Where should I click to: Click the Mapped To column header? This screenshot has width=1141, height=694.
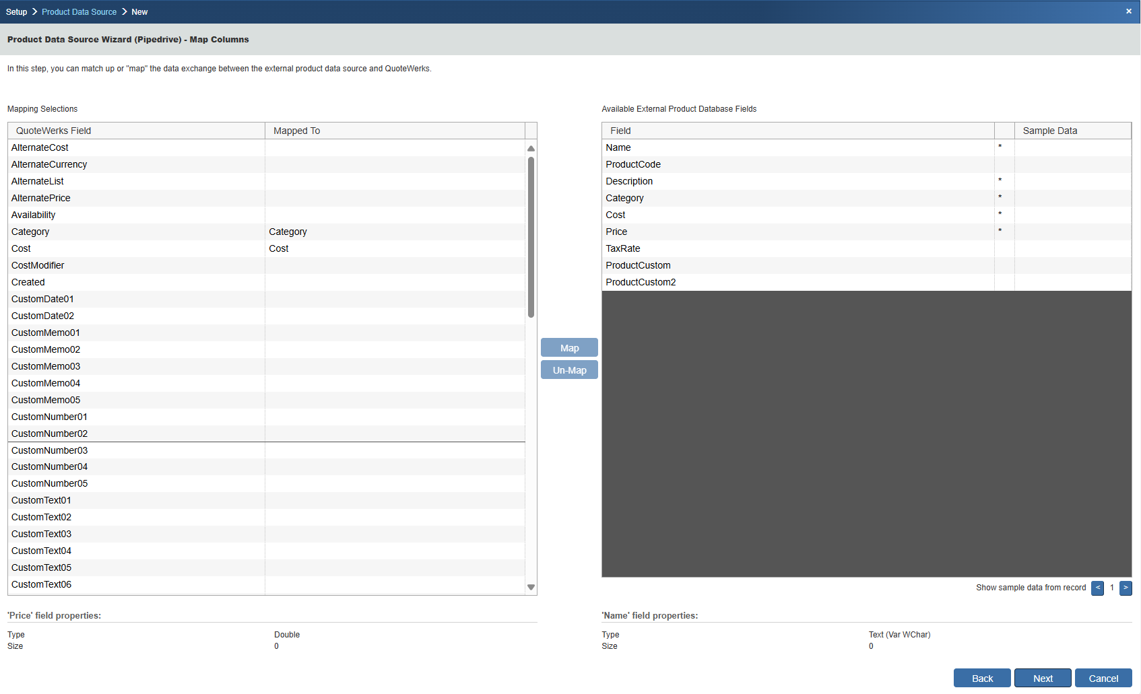[394, 131]
